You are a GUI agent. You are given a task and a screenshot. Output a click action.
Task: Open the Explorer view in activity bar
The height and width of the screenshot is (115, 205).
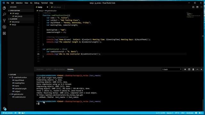pos(4,8)
